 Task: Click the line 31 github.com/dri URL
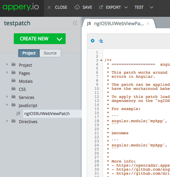pos(143,174)
